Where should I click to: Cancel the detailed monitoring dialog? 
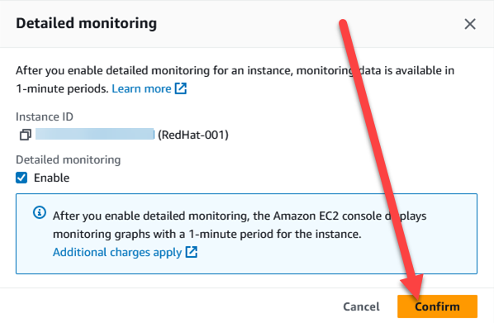click(361, 306)
